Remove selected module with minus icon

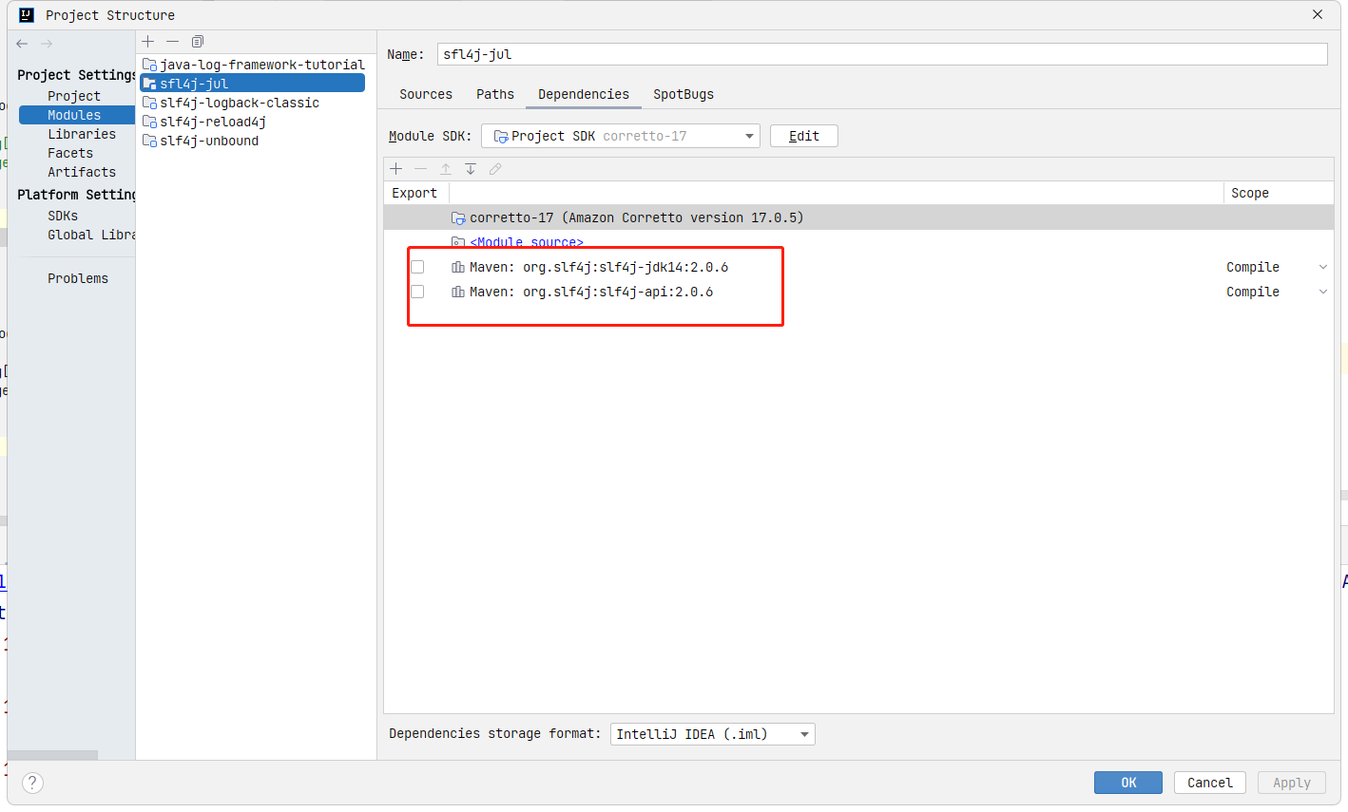click(x=172, y=41)
